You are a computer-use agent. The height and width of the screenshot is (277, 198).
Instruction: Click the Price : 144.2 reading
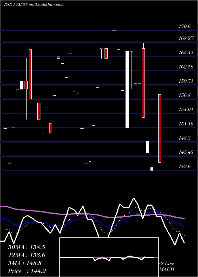(x=27, y=271)
